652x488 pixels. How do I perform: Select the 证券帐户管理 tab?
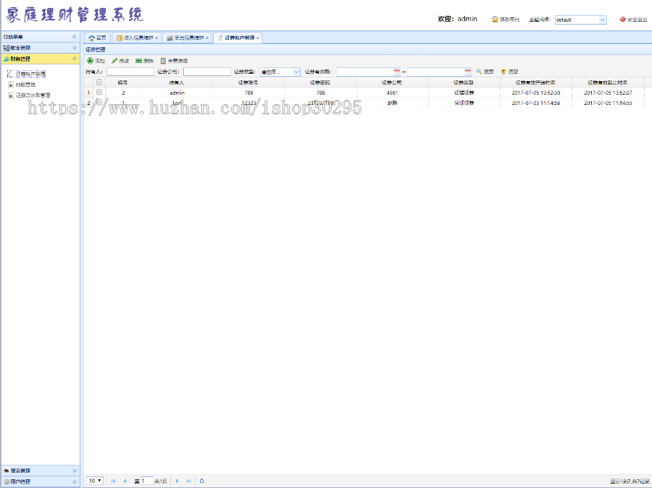[x=238, y=38]
